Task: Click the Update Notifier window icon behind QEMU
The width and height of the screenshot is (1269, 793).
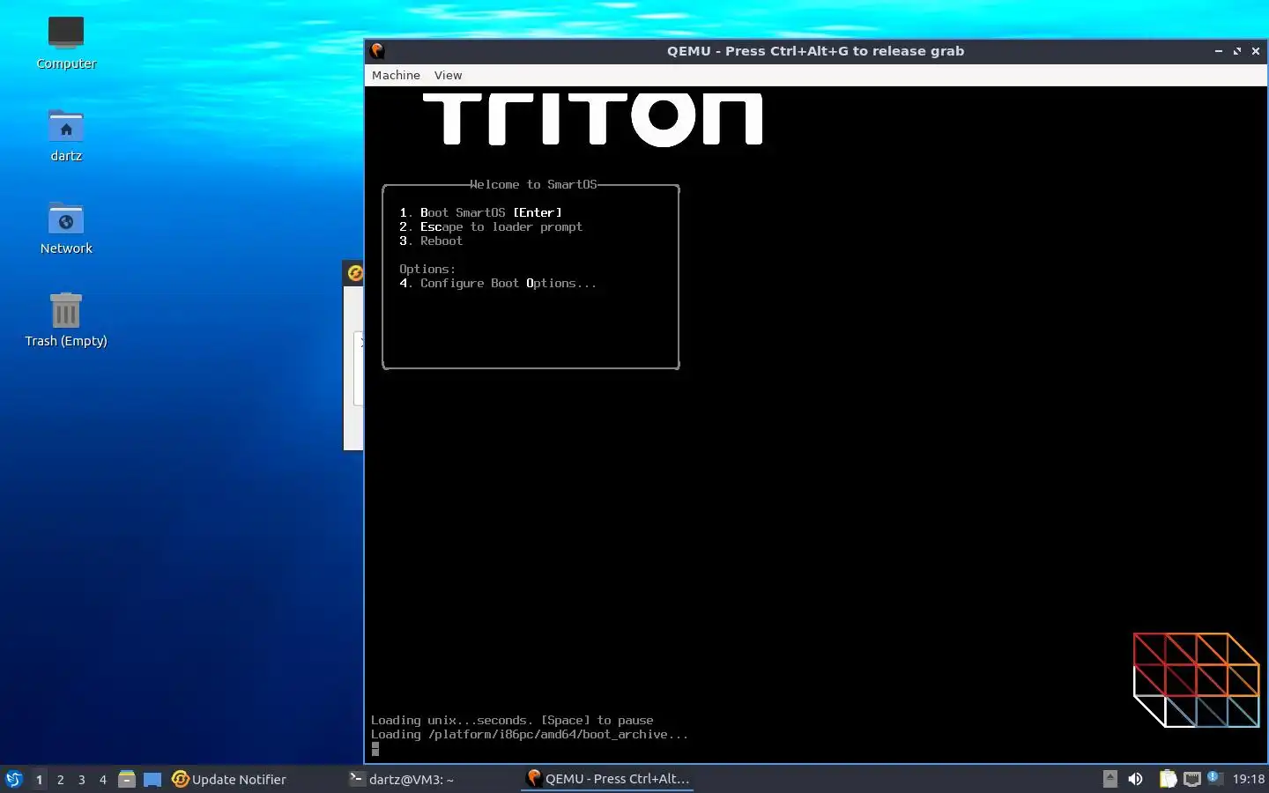Action: 354,273
